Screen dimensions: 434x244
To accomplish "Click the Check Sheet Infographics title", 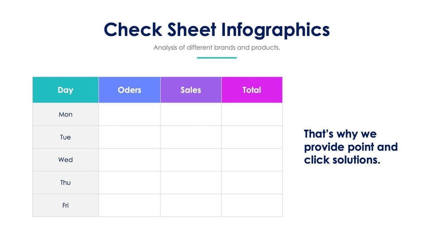I will tap(217, 30).
